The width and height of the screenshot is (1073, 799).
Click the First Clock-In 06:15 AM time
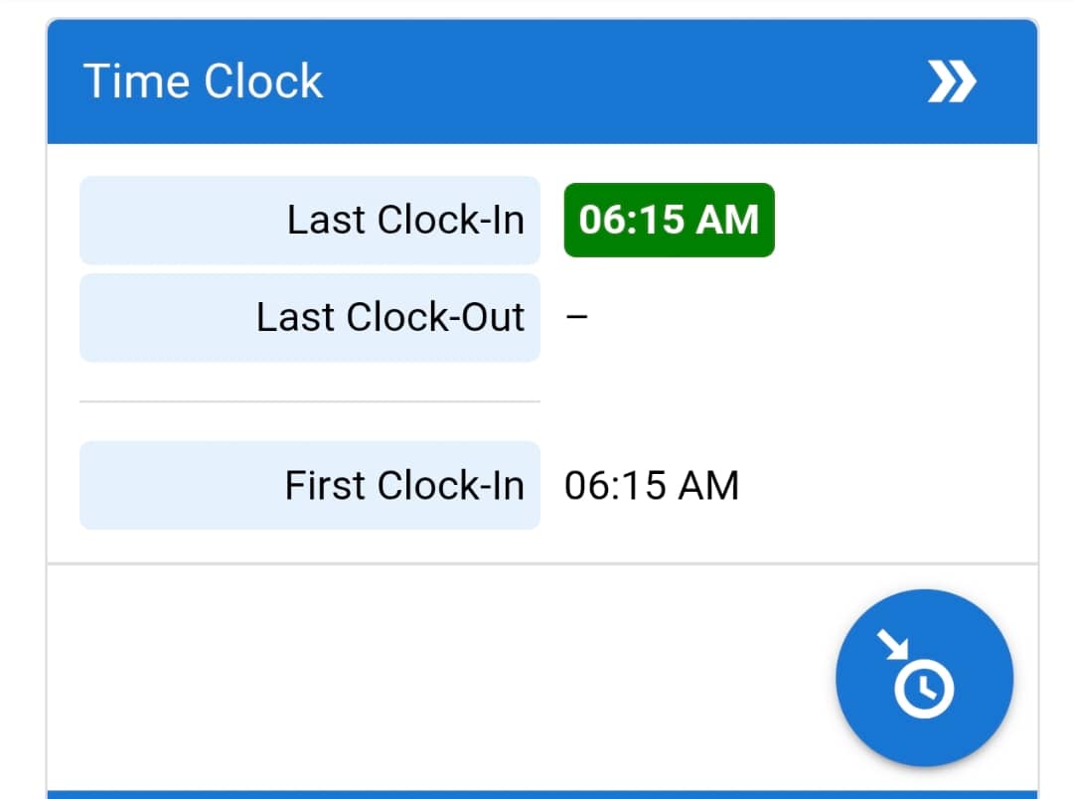(x=652, y=486)
